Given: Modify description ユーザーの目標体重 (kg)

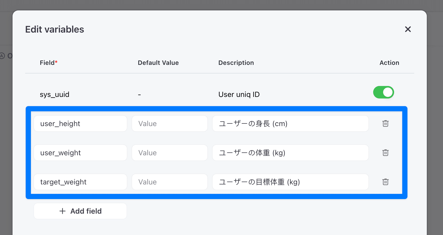Looking at the screenshot, I should [290, 182].
